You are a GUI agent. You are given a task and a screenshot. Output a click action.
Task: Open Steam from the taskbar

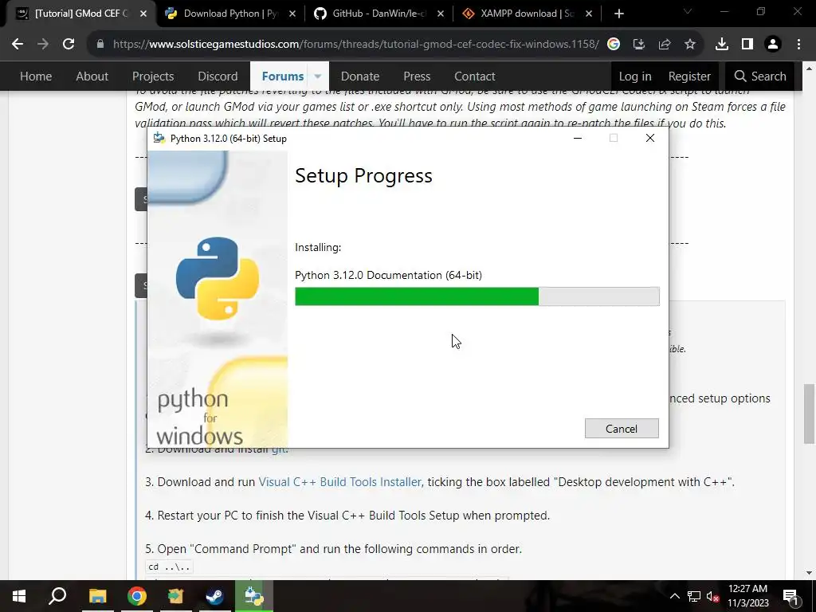[214, 596]
